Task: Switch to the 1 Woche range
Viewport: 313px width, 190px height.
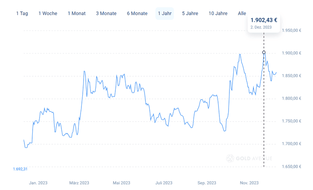Action: click(47, 14)
